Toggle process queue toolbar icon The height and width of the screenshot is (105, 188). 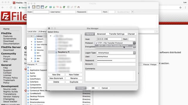pos(54,7)
